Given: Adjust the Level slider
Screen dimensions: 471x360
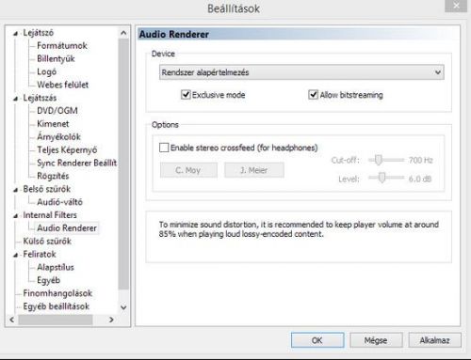Looking at the screenshot, I should pyautogui.click(x=382, y=178).
